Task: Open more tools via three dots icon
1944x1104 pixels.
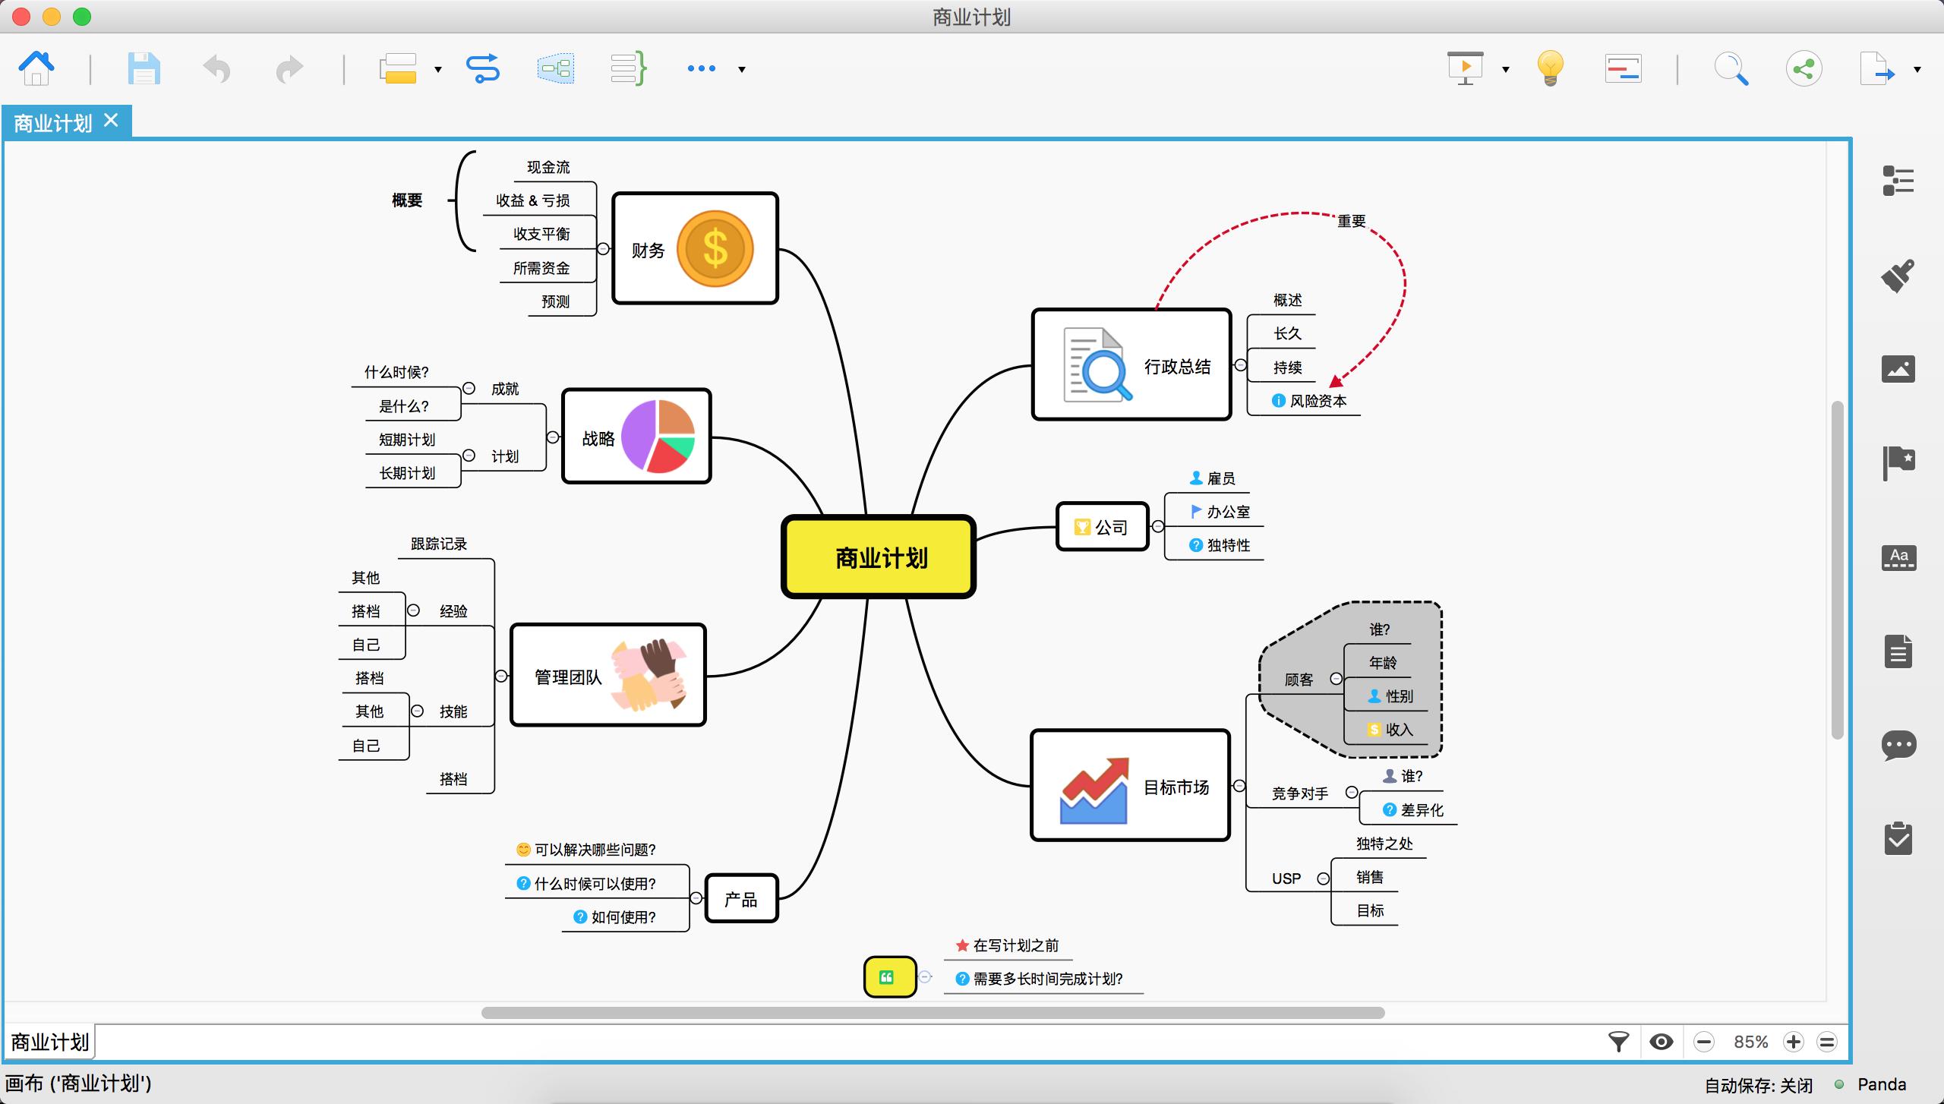Action: (x=701, y=69)
